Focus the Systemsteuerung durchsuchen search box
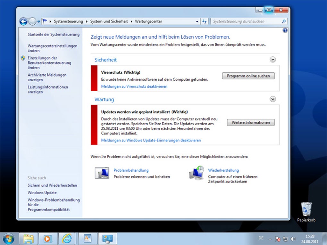The width and height of the screenshot is (327, 245). (x=246, y=21)
